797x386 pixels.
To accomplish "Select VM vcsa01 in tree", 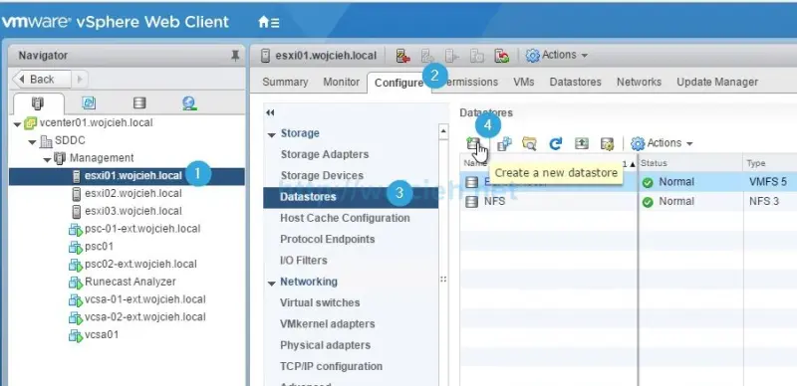I will (102, 334).
